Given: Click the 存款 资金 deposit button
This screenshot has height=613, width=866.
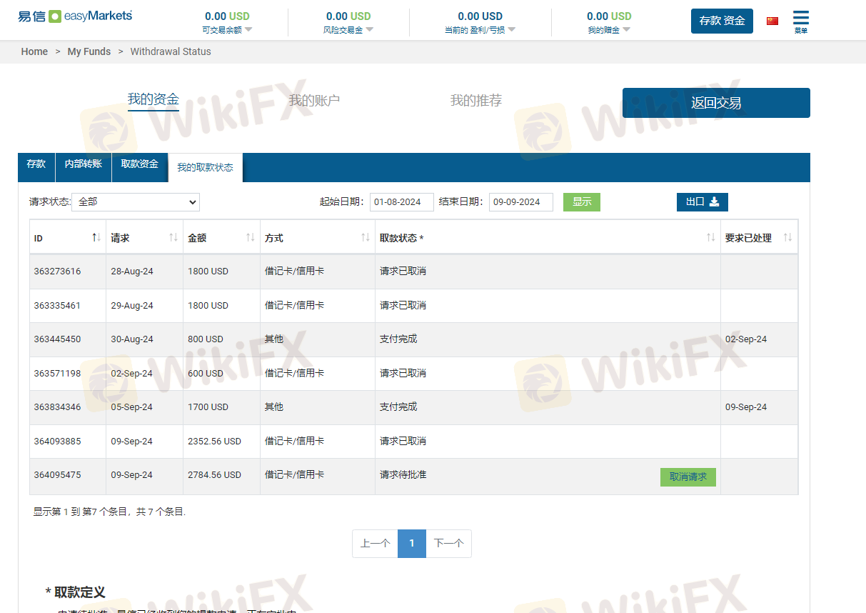Looking at the screenshot, I should coord(722,21).
